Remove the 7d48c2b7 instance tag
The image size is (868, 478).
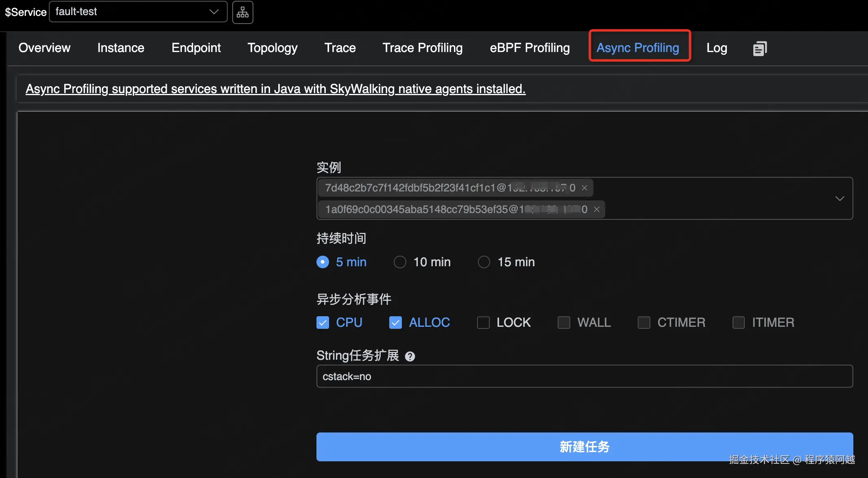(x=584, y=188)
